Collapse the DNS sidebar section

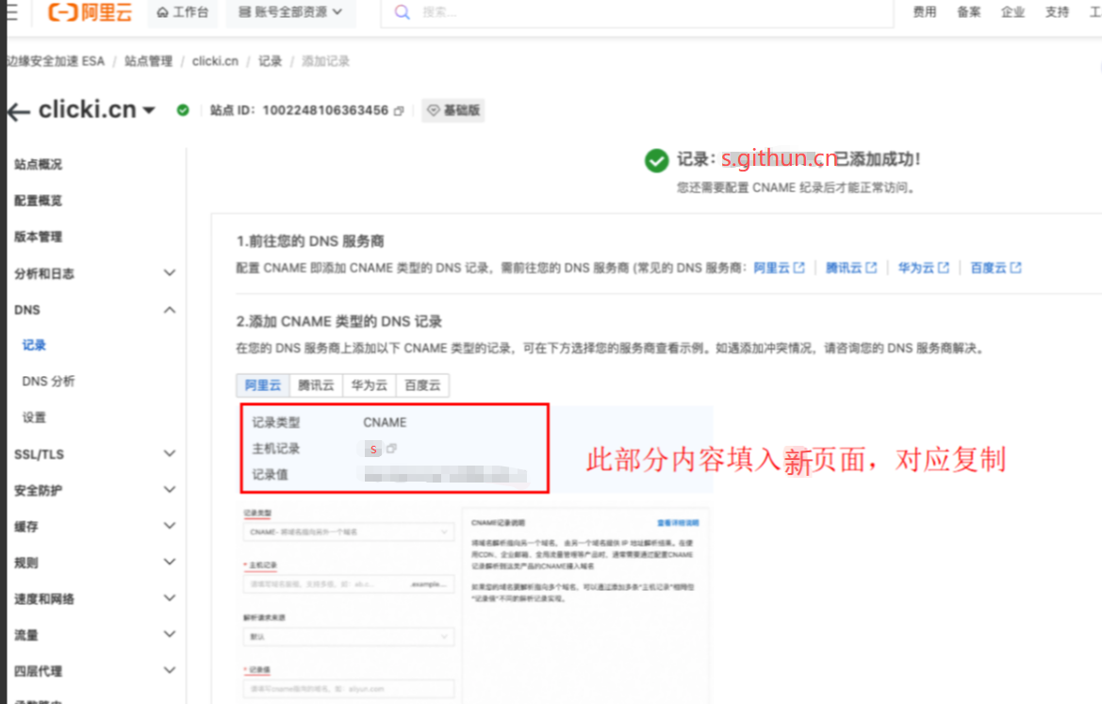coord(170,309)
